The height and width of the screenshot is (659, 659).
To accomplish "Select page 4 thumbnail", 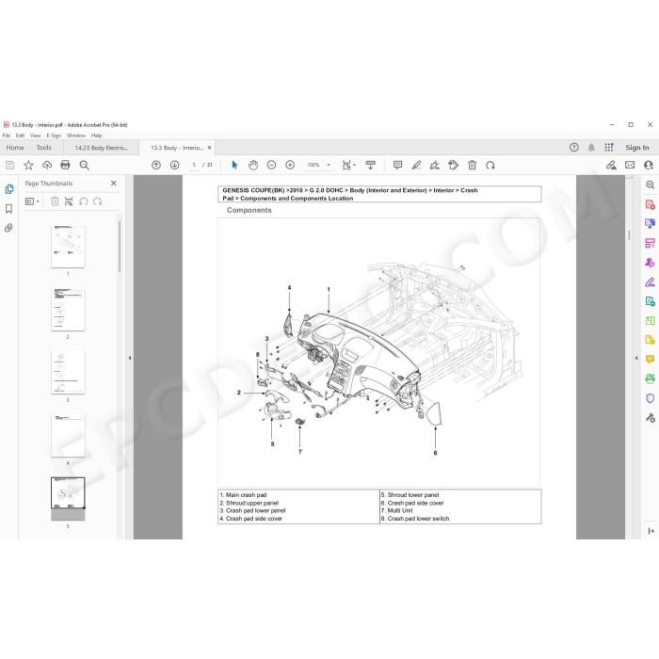I will [68, 435].
